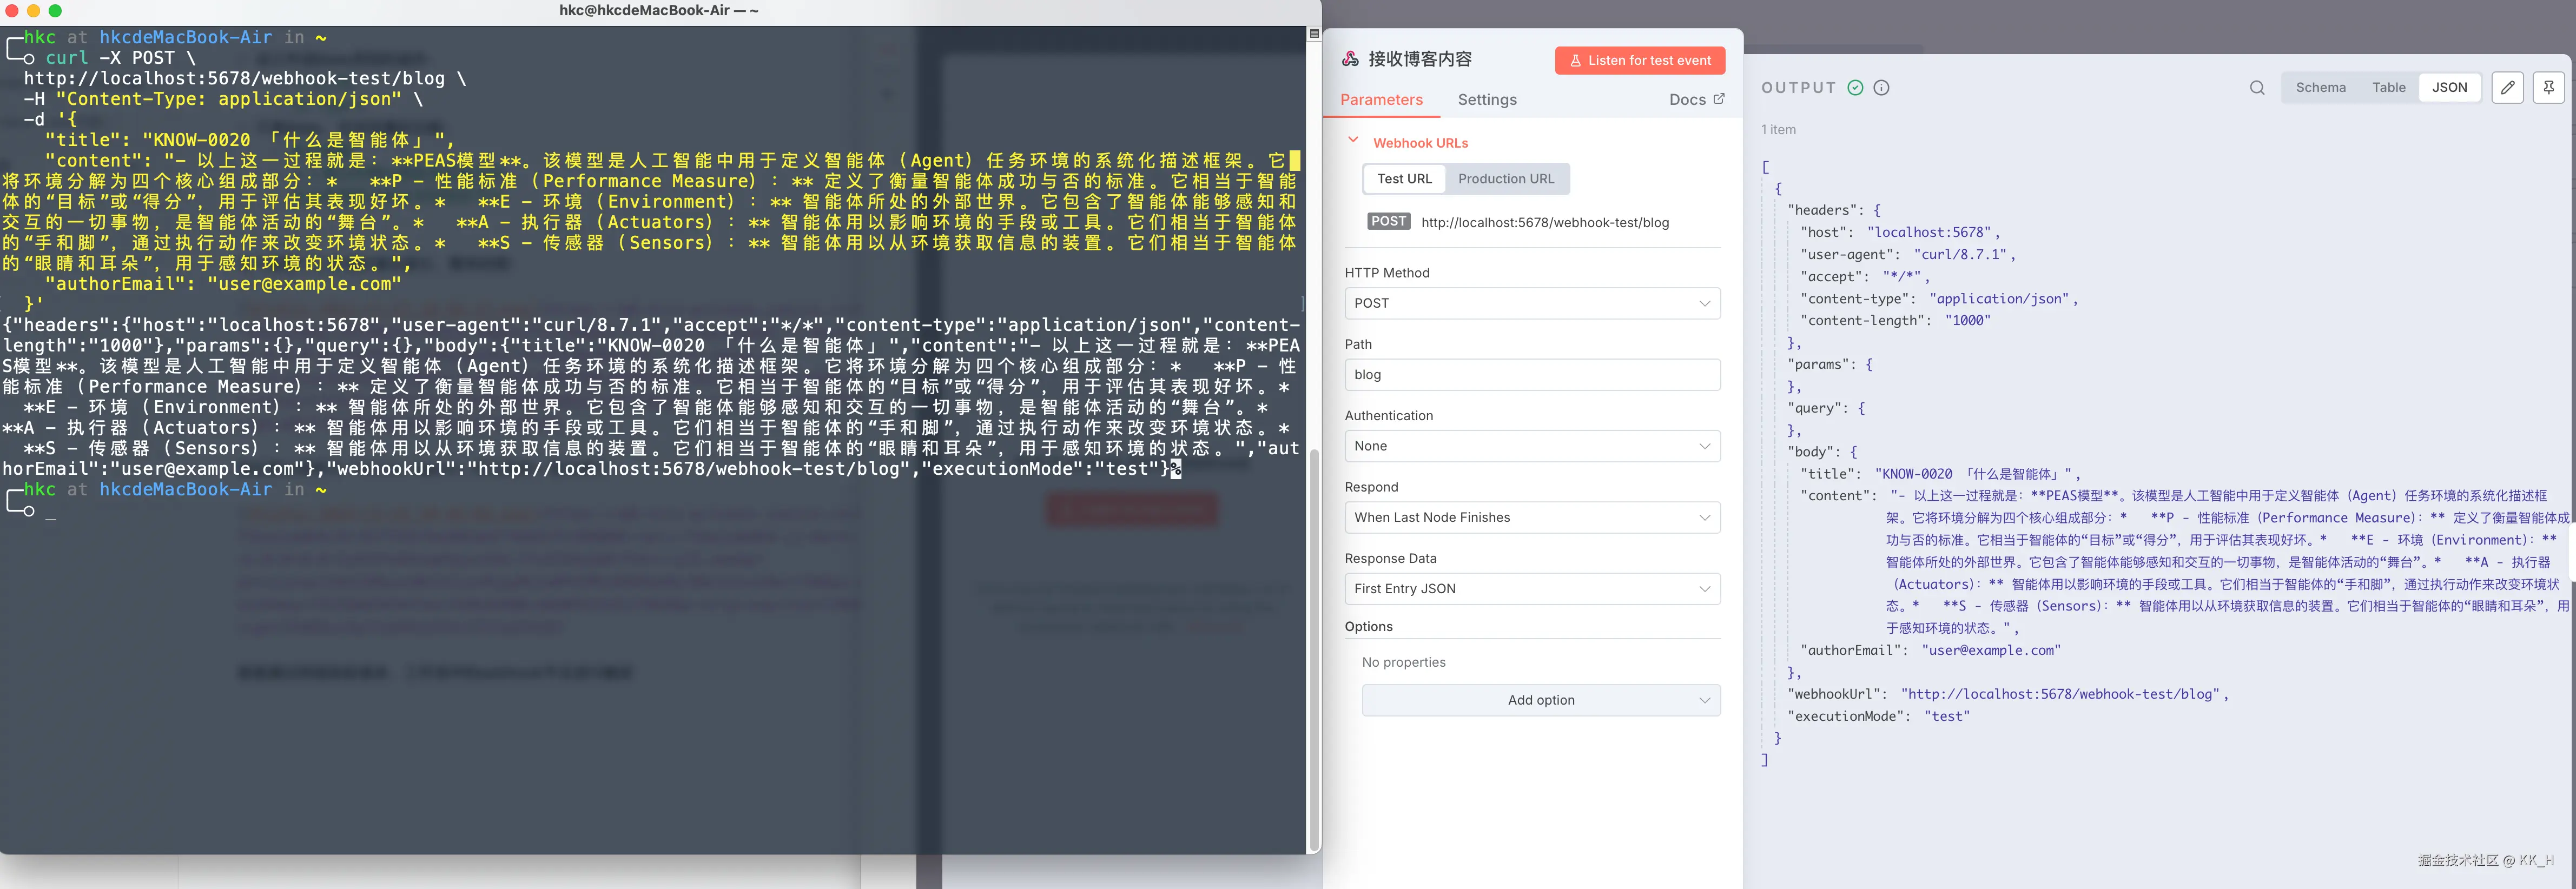Open the search in the OUTPUT panel
This screenshot has height=889, width=2576.
tap(2257, 88)
